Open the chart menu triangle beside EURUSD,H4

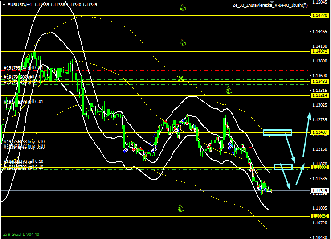point(4,5)
